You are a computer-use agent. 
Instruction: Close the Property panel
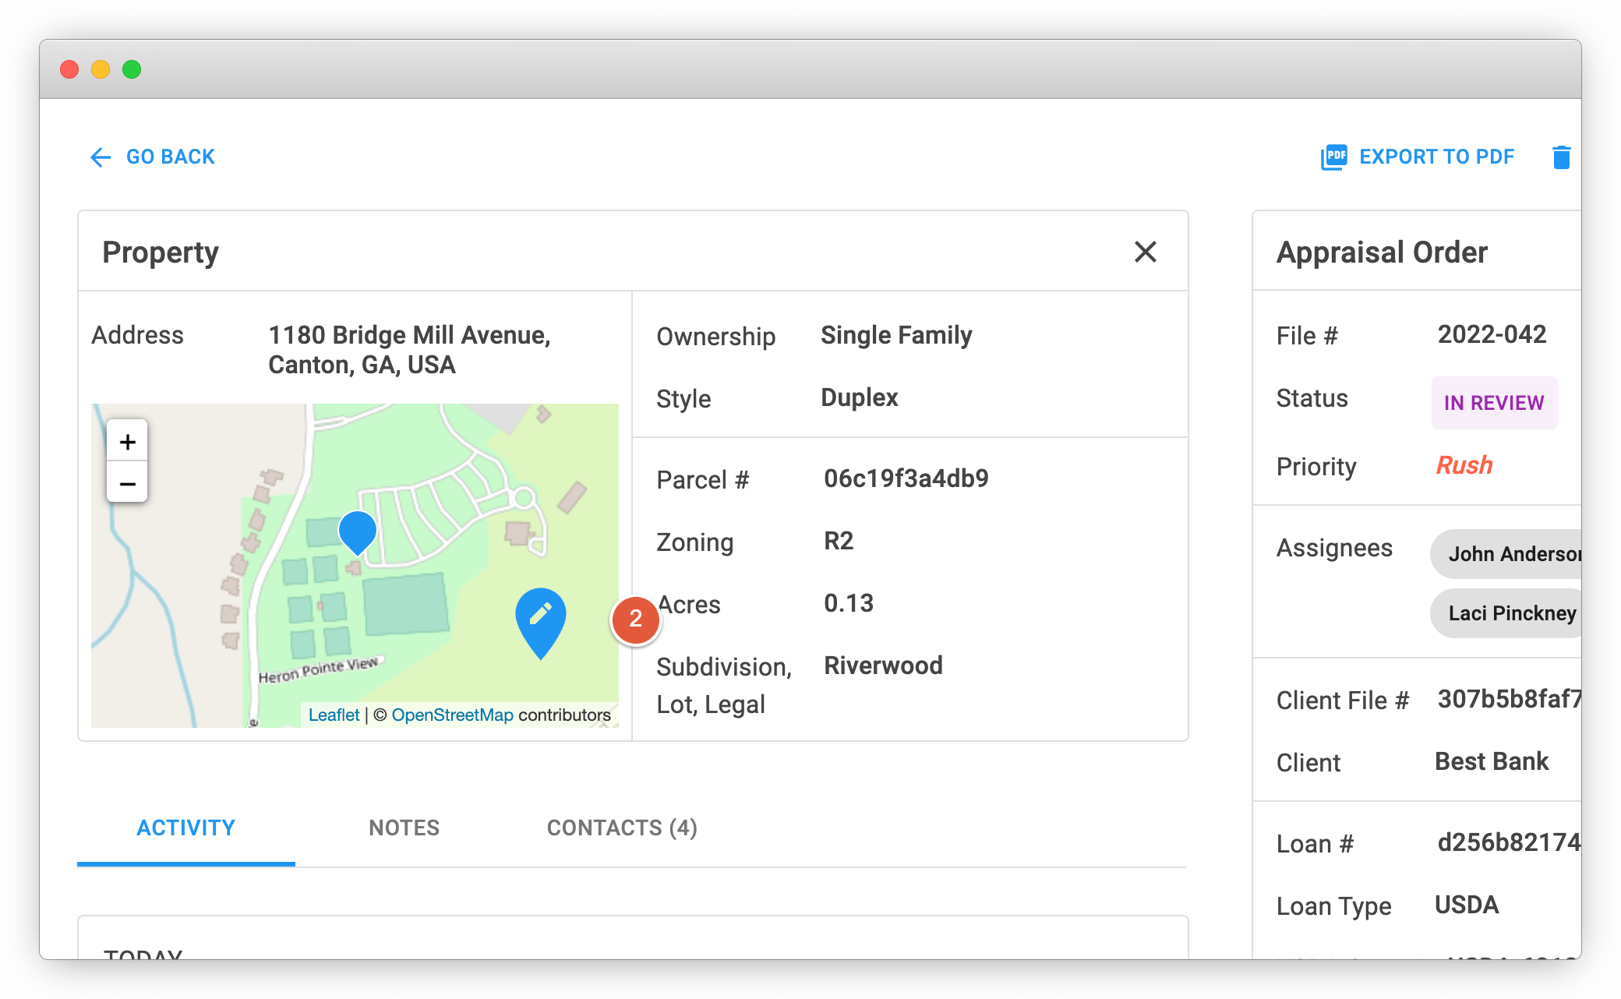pos(1145,252)
